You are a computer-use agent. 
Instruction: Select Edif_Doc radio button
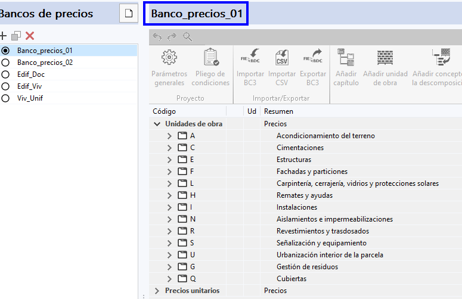point(5,74)
